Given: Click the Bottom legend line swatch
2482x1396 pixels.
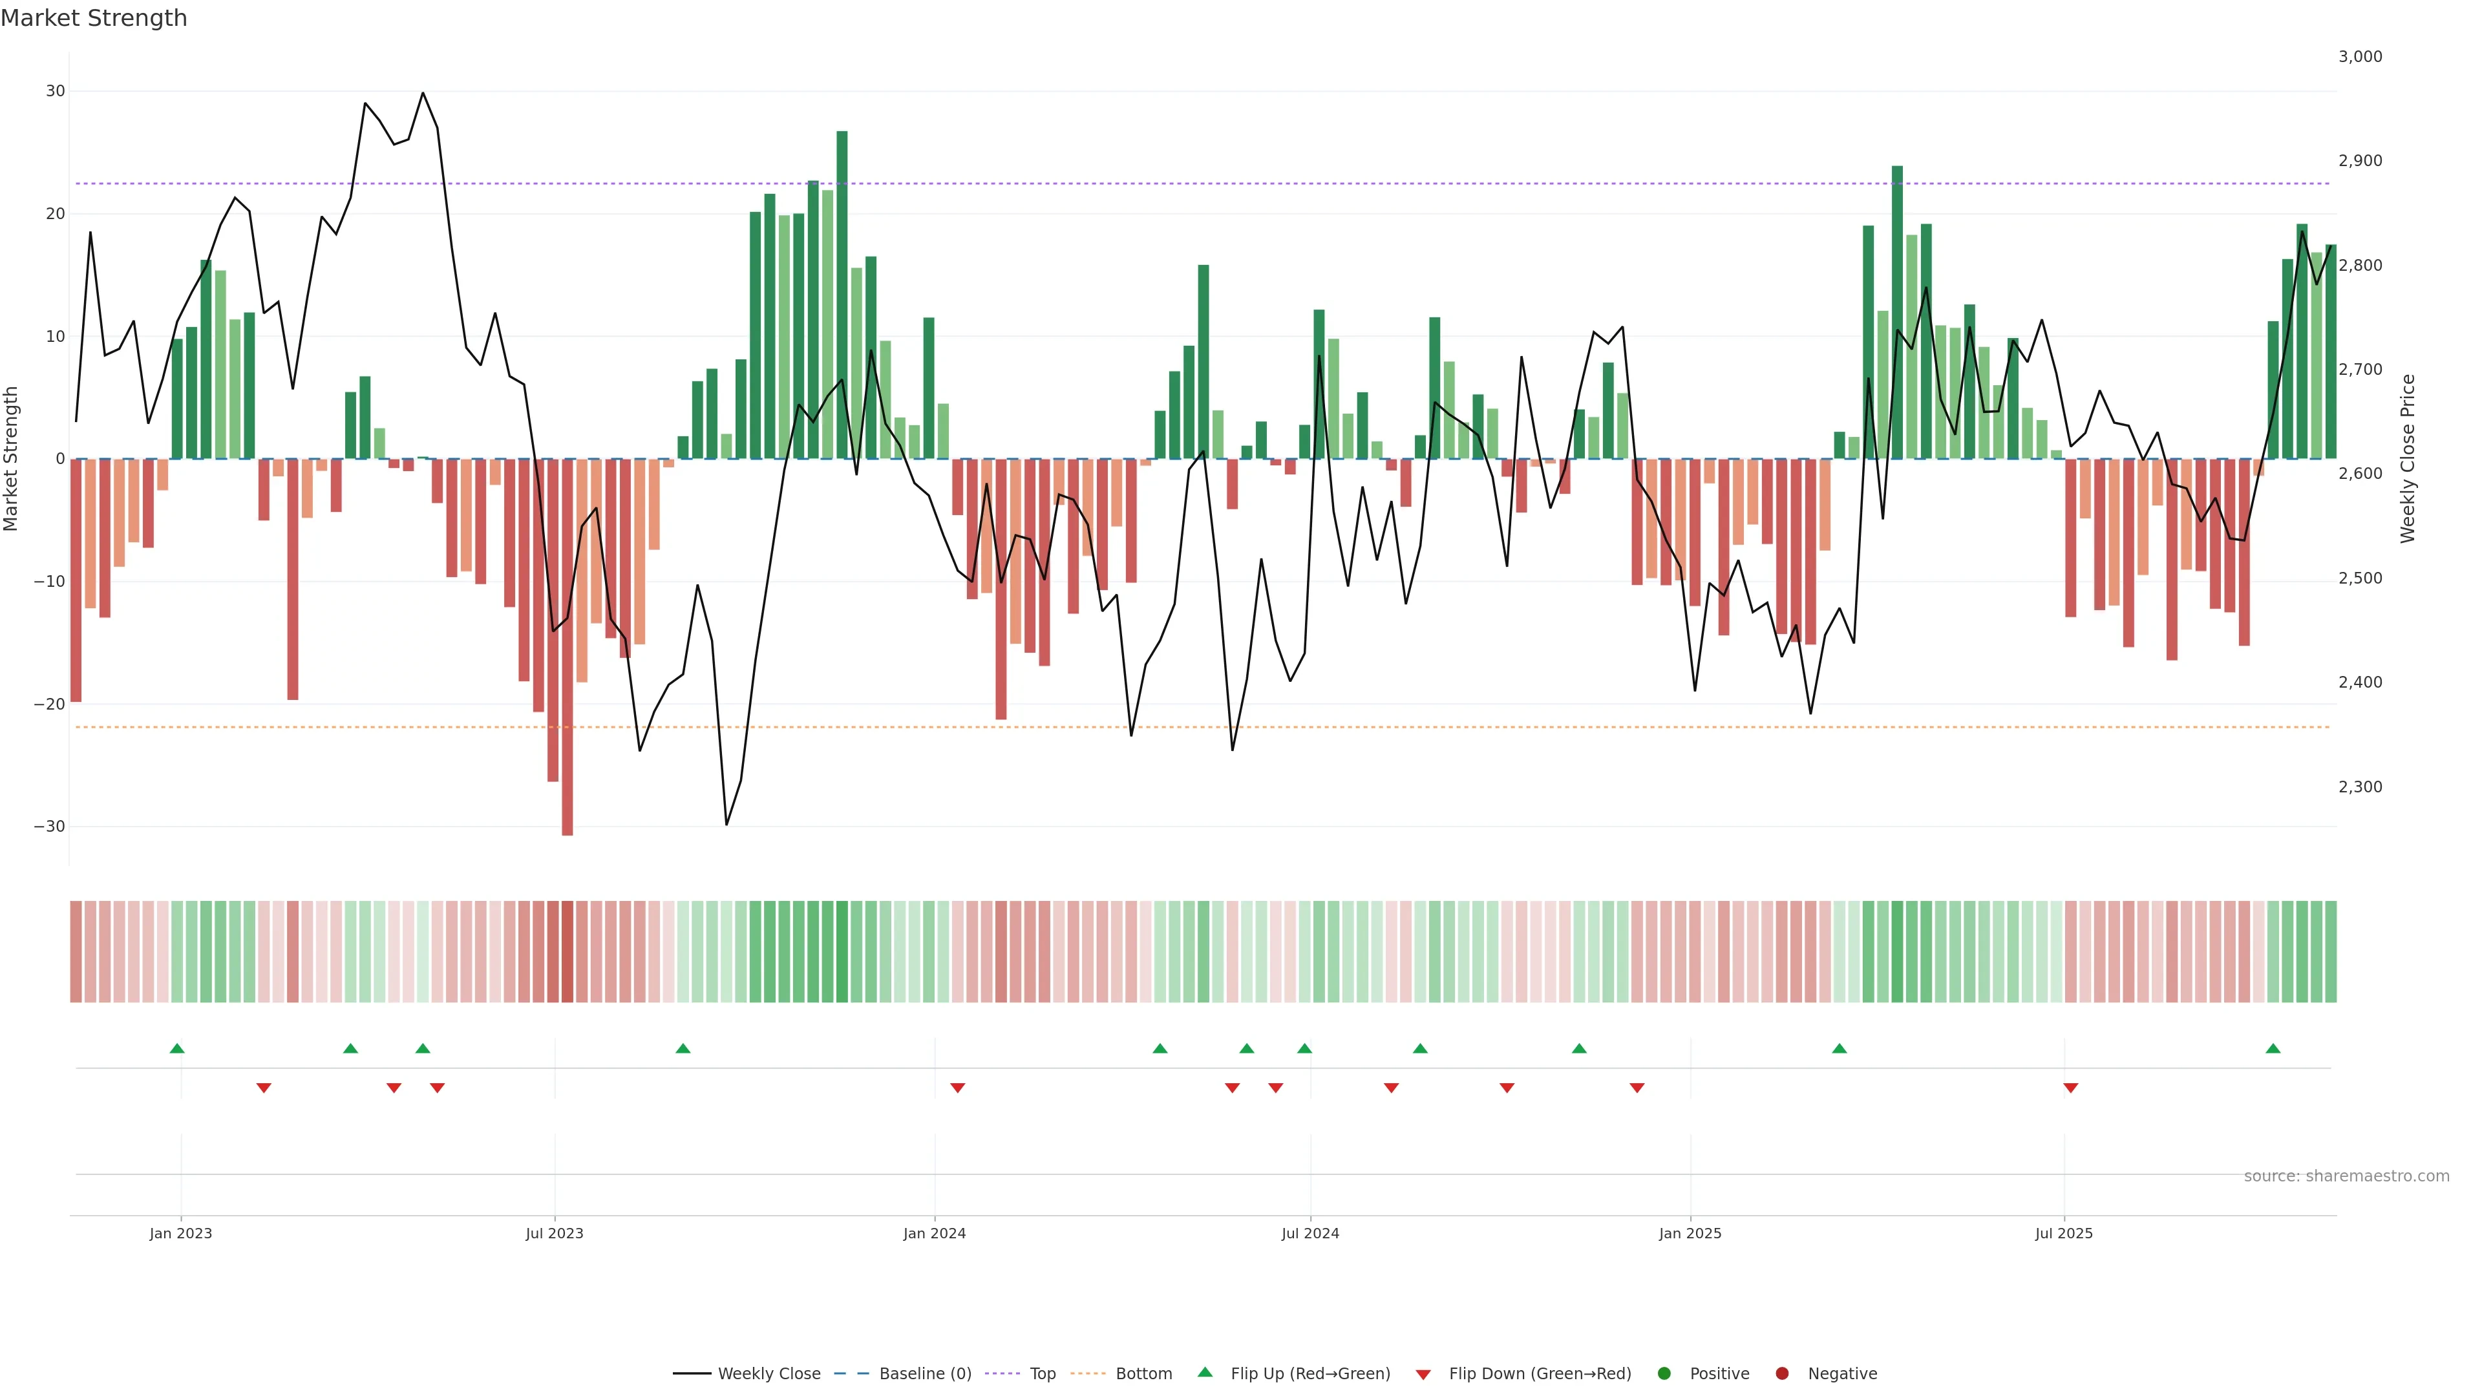Looking at the screenshot, I should tap(1088, 1374).
